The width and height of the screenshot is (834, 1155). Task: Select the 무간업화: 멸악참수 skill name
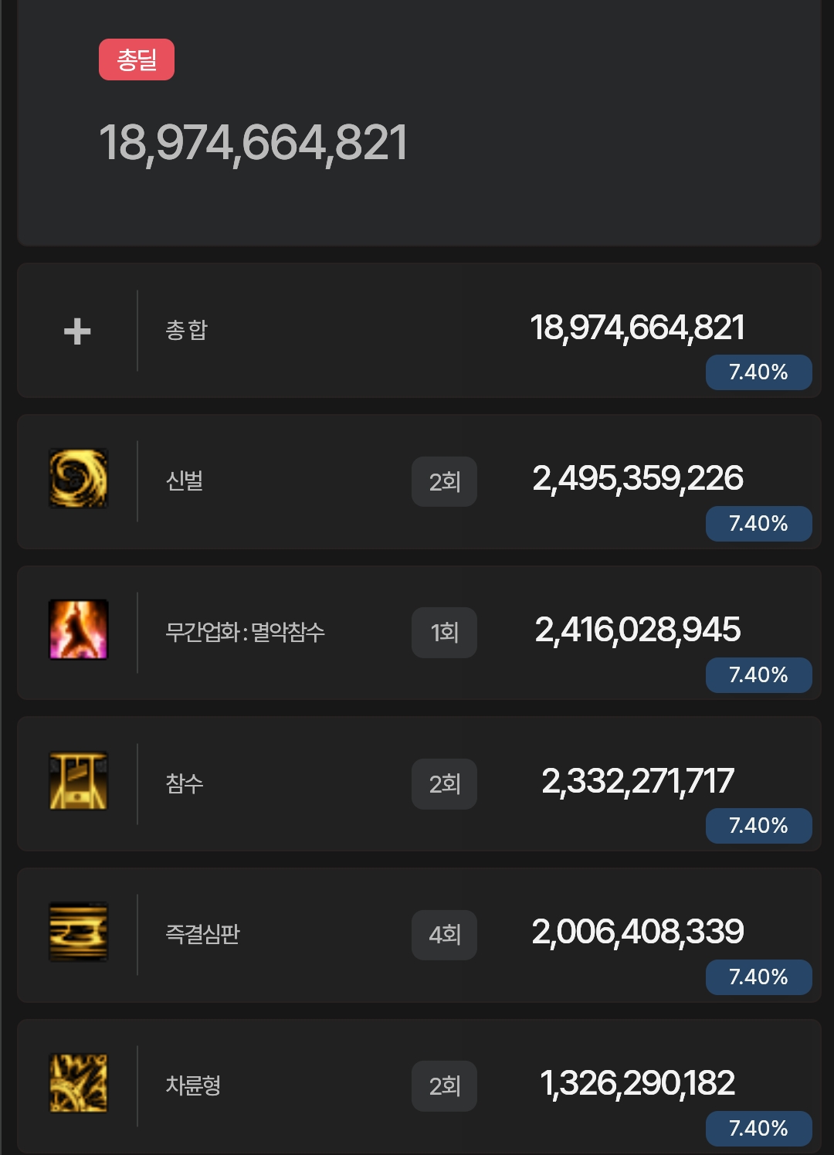click(x=245, y=633)
